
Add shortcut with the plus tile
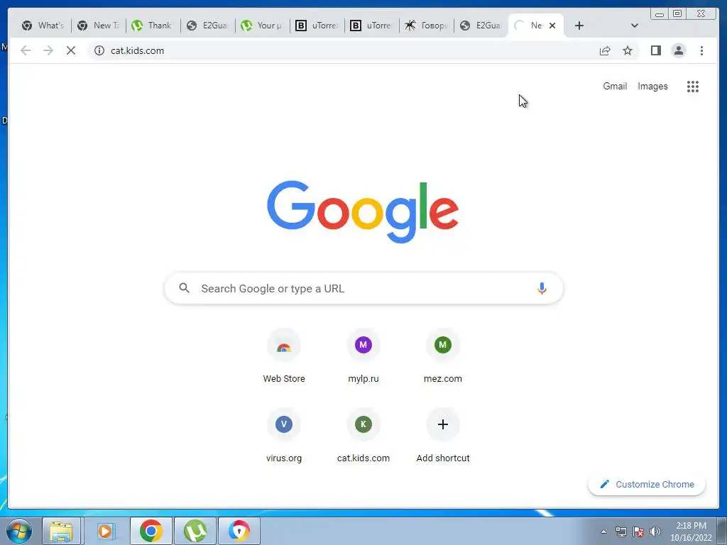point(443,436)
